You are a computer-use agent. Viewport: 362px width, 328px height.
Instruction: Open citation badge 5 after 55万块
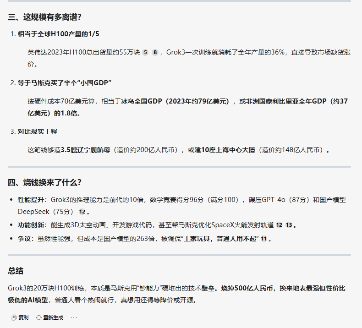coord(145,52)
